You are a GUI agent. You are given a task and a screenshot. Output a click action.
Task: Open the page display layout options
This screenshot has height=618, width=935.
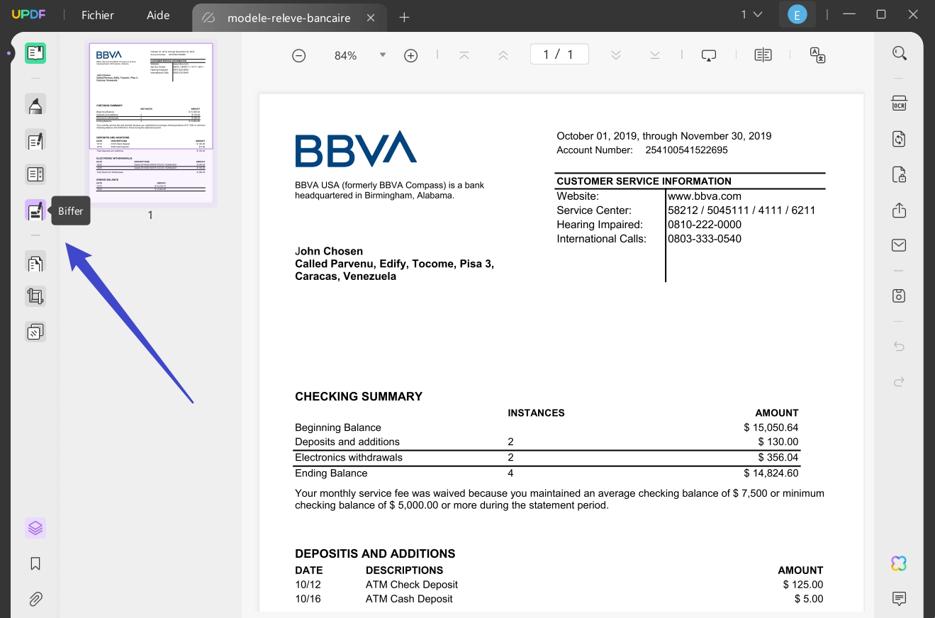pos(763,55)
